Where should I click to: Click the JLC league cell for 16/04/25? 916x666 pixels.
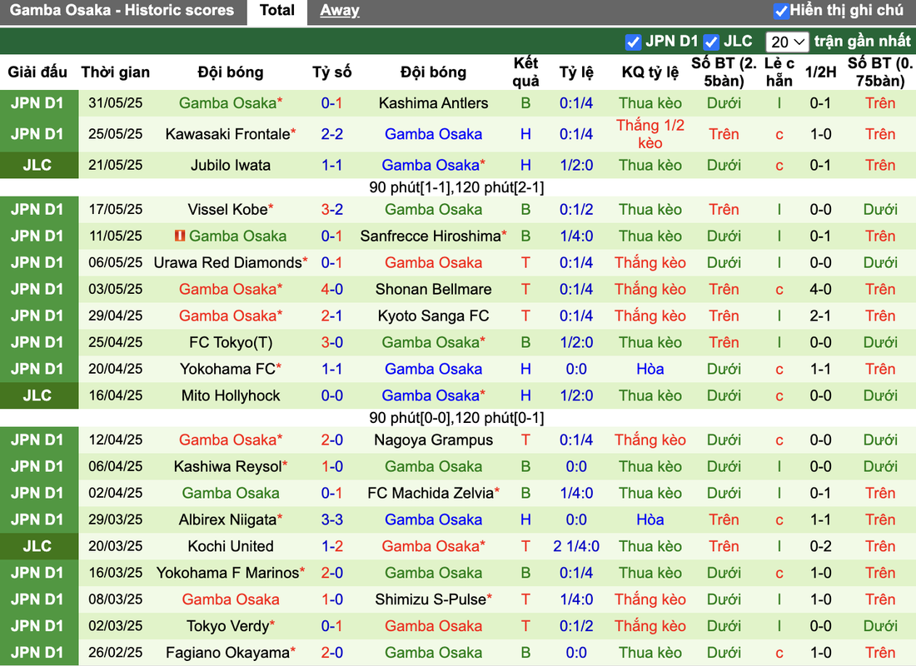click(x=38, y=395)
